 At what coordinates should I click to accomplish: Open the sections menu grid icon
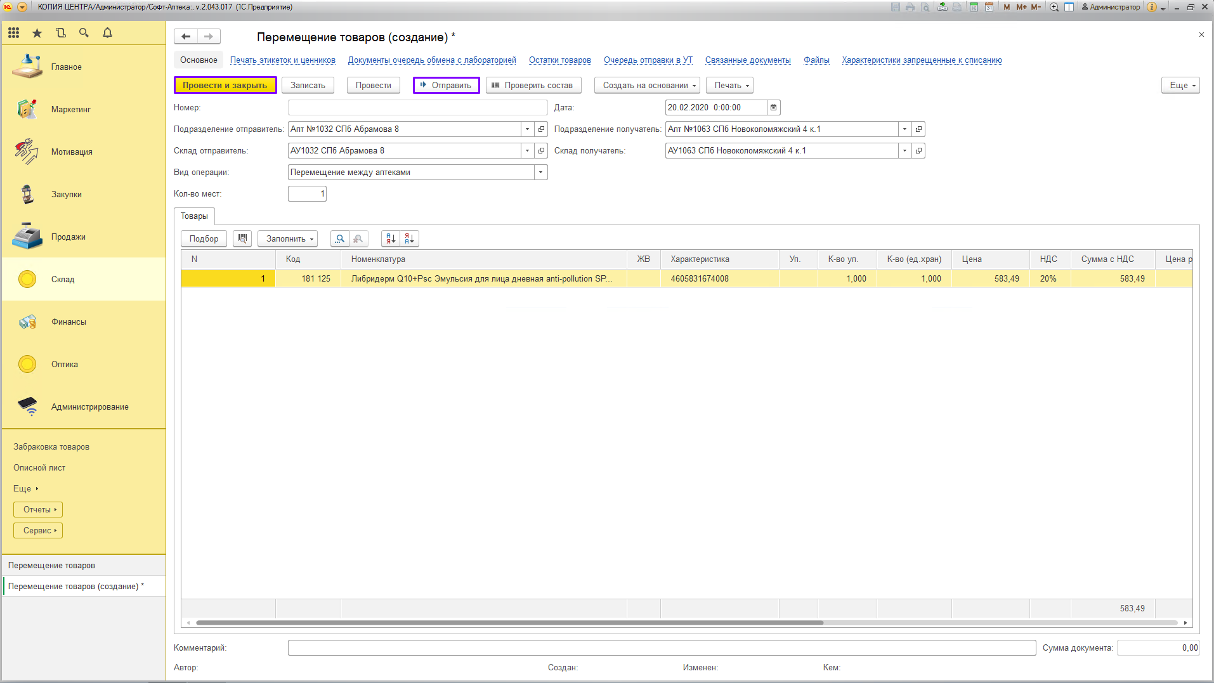(14, 33)
